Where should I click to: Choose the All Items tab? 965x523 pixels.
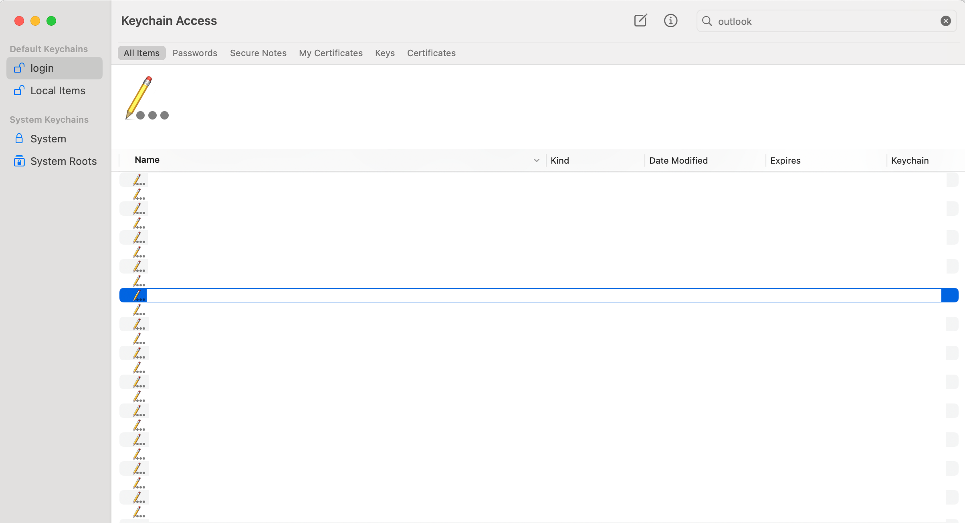141,53
